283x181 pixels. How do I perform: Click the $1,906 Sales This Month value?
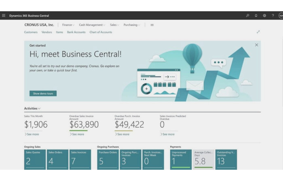[x=36, y=124]
